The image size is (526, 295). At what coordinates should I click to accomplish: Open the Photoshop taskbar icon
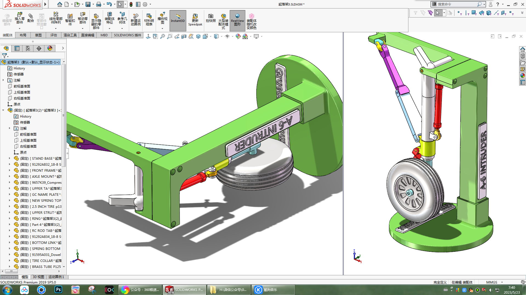(58, 290)
